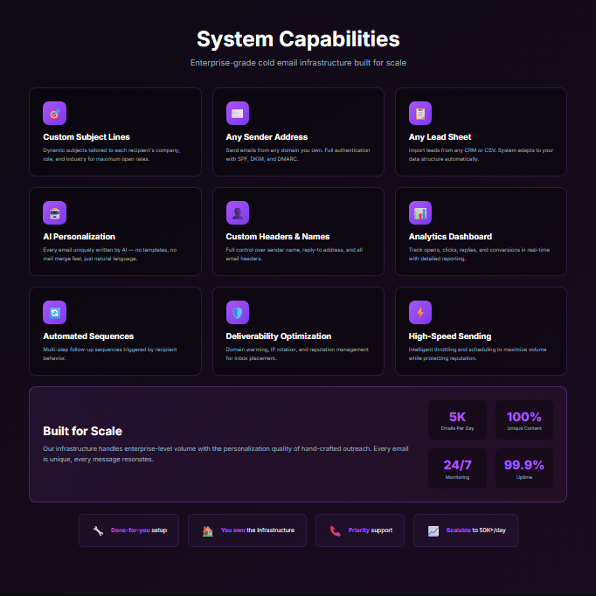Click the 'Multi-step follow-up sequences' description
The width and height of the screenshot is (596, 596).
(110, 354)
